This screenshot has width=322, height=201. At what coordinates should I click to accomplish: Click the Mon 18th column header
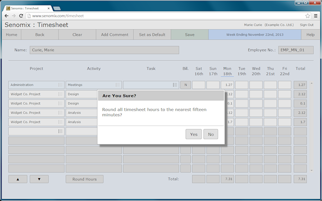coord(227,71)
